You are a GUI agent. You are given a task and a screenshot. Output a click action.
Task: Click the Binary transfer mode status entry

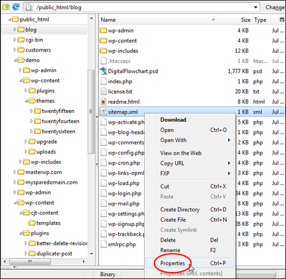pyautogui.click(x=108, y=274)
